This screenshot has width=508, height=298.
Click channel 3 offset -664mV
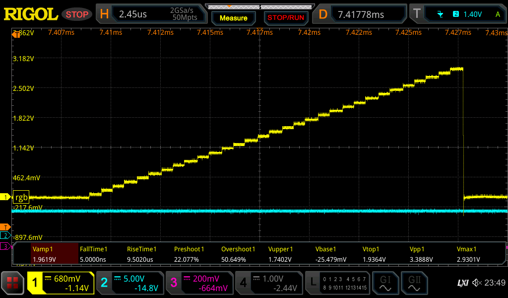(x=213, y=288)
